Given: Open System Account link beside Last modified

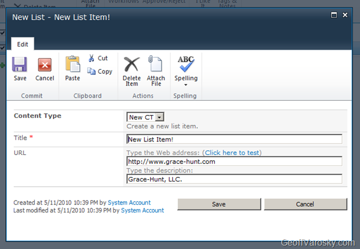Looking at the screenshot, I should (x=142, y=210).
